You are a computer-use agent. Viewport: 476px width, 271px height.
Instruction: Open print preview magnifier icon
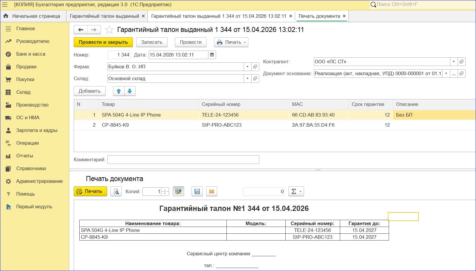(116, 191)
